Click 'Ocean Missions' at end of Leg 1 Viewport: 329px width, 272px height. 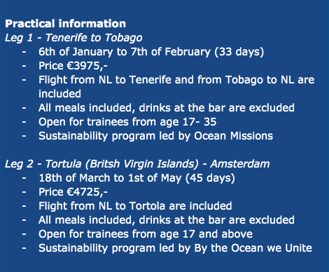point(234,136)
